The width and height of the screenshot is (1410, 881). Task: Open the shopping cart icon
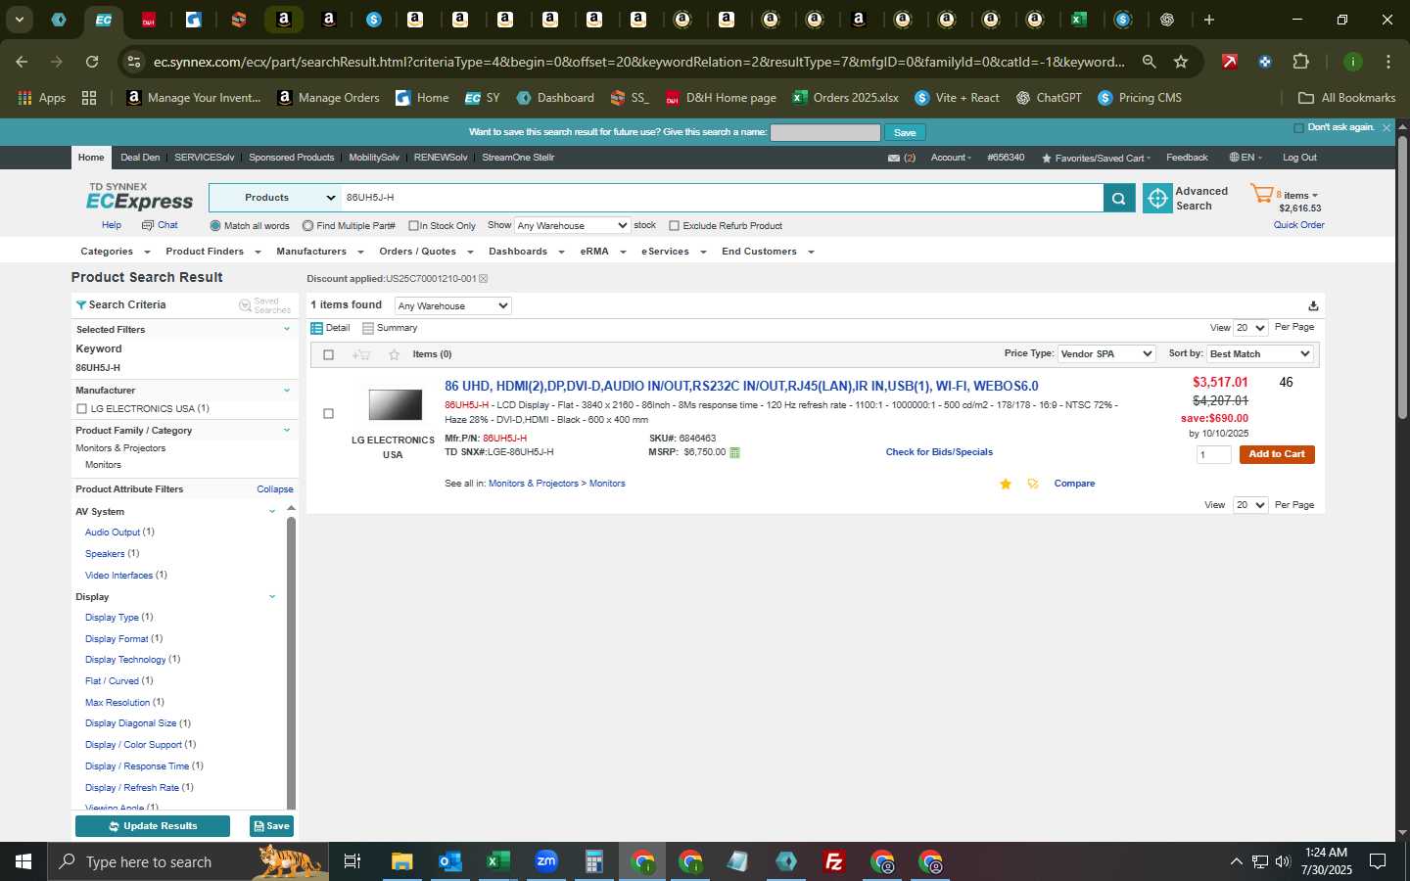[x=1261, y=194]
